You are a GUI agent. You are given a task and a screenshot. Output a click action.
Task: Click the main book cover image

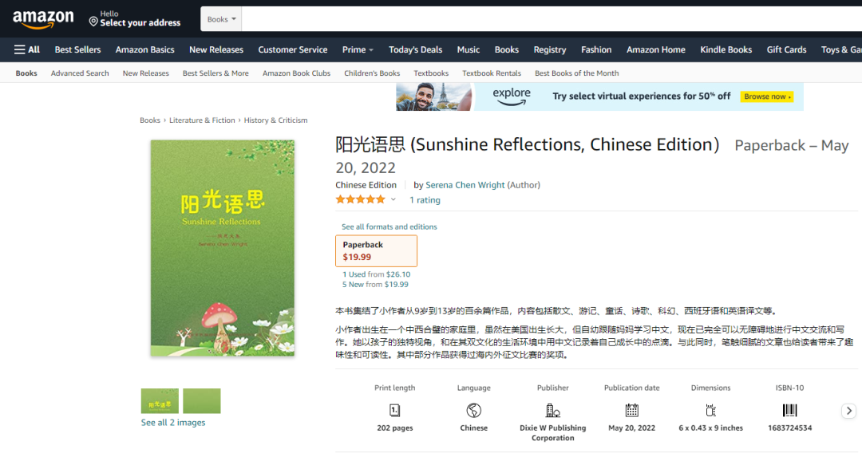click(x=223, y=248)
